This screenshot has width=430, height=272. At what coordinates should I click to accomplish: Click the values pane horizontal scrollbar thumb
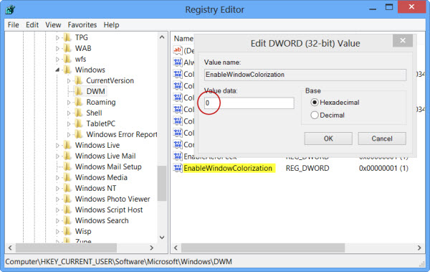[x=263, y=248]
